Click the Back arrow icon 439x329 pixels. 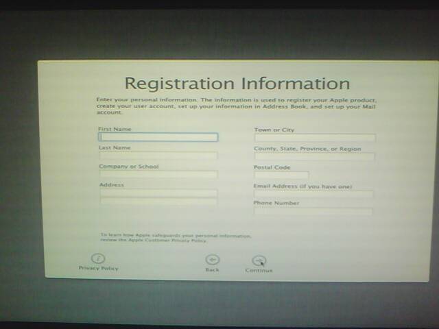pyautogui.click(x=213, y=260)
